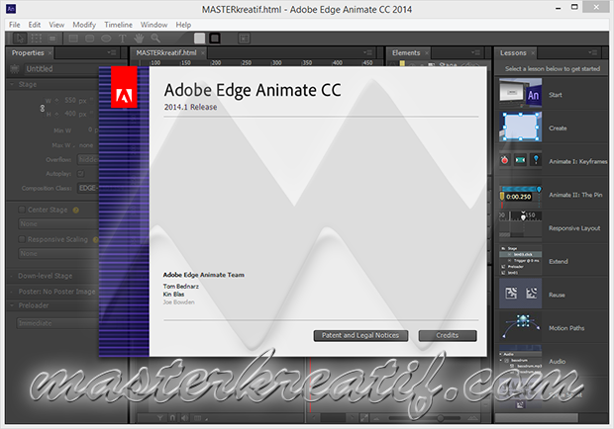Viewport: 614px width, 429px height.
Task: Open Responsive Scaling None dropdown
Action: click(x=58, y=254)
